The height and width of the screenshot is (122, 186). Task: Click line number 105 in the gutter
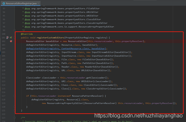(x=3, y=52)
